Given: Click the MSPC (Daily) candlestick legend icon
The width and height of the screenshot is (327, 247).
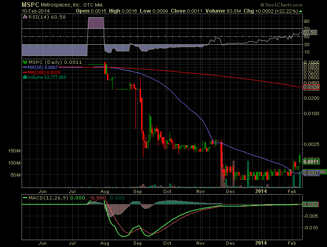Looking at the screenshot, I should [x=25, y=62].
